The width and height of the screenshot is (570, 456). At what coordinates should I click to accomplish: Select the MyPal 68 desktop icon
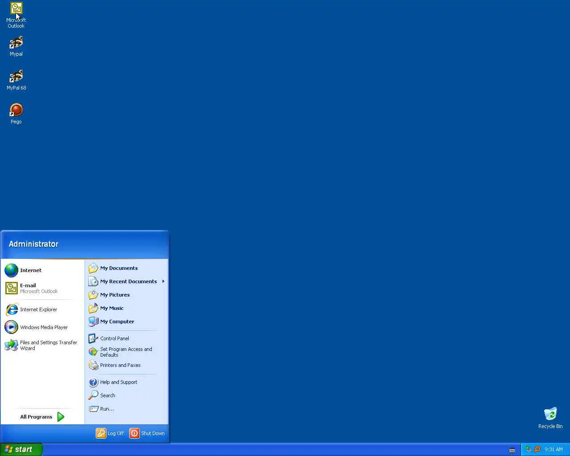pos(16,80)
